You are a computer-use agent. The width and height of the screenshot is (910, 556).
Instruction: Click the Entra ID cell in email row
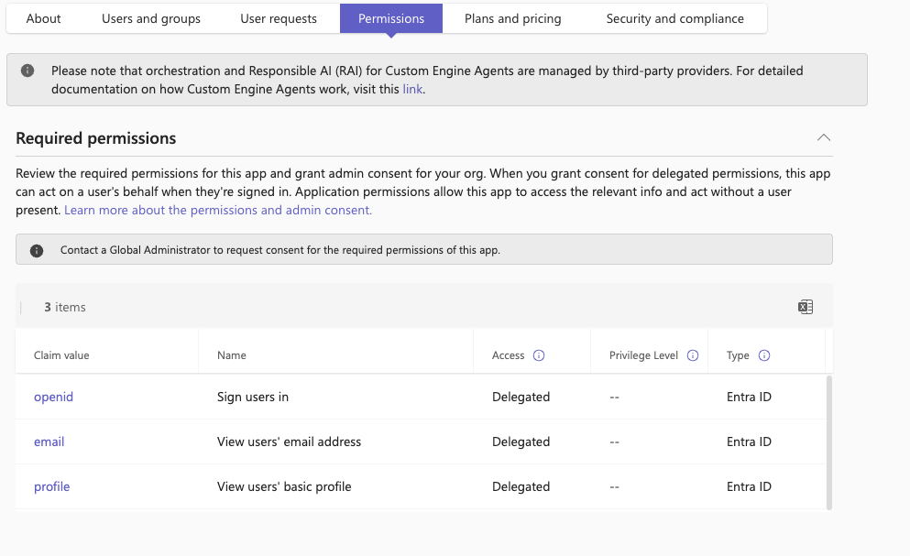tap(749, 442)
